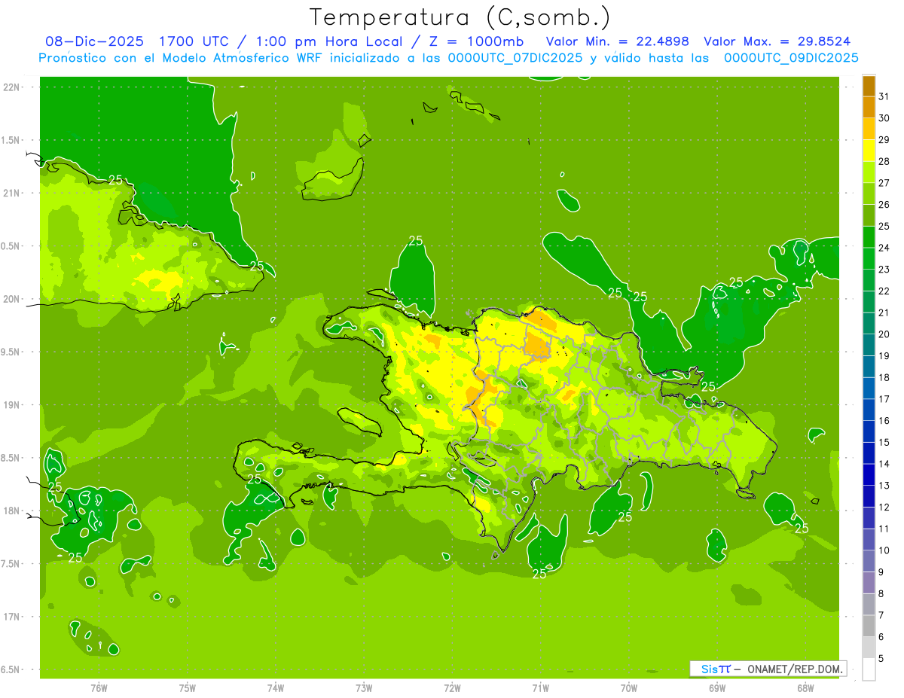The height and width of the screenshot is (698, 904).
Task: Click the '19N' latitude axis label
Action: click(x=11, y=405)
